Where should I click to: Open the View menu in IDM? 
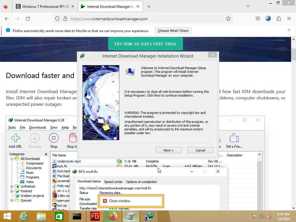(x=54, y=127)
